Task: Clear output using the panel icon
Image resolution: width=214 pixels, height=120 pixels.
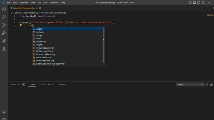Action: 207,84
